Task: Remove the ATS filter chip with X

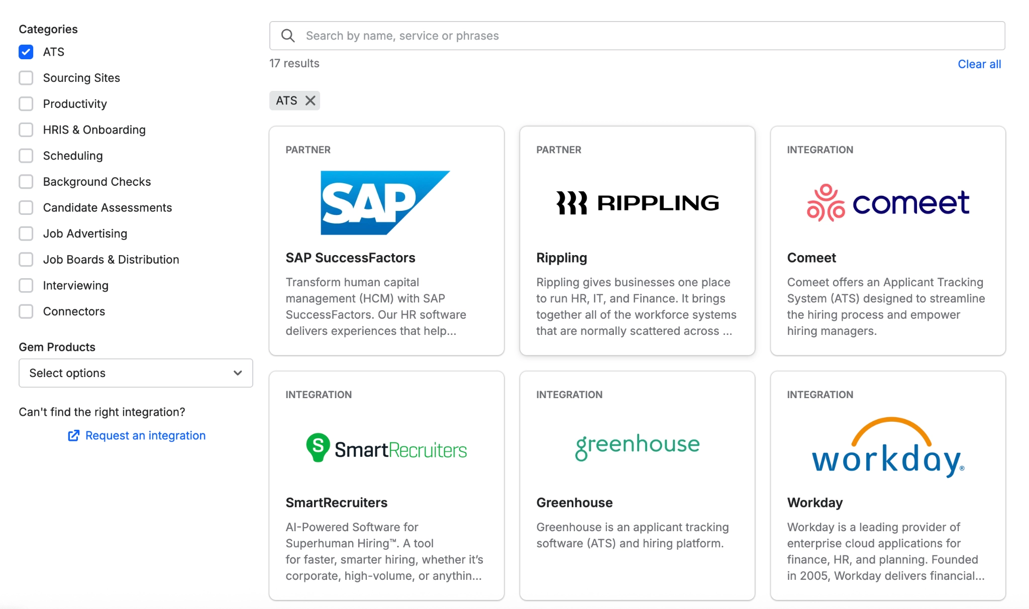Action: pyautogui.click(x=311, y=100)
